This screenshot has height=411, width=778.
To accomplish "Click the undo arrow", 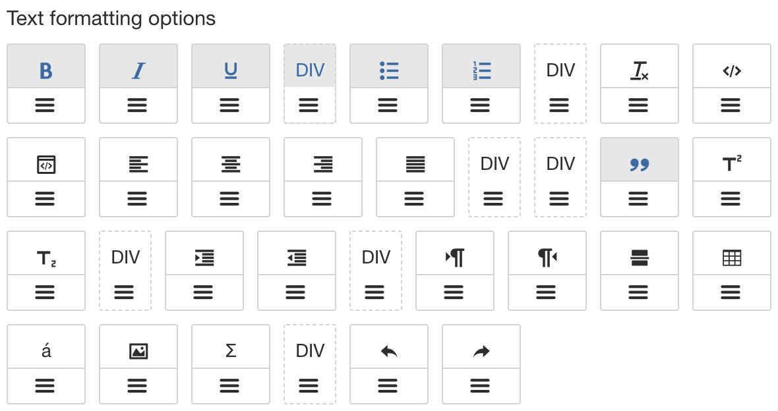I will click(x=388, y=350).
